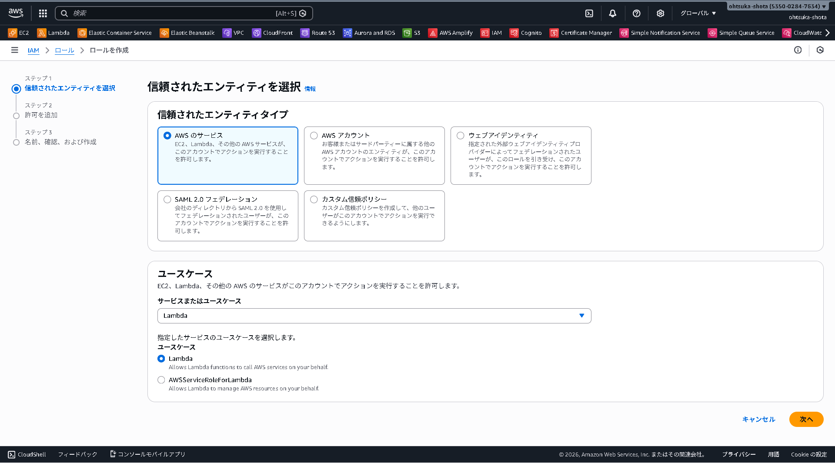Go back via the ロール breadcrumb link
Screen dimensions: 835x463
pyautogui.click(x=64, y=50)
